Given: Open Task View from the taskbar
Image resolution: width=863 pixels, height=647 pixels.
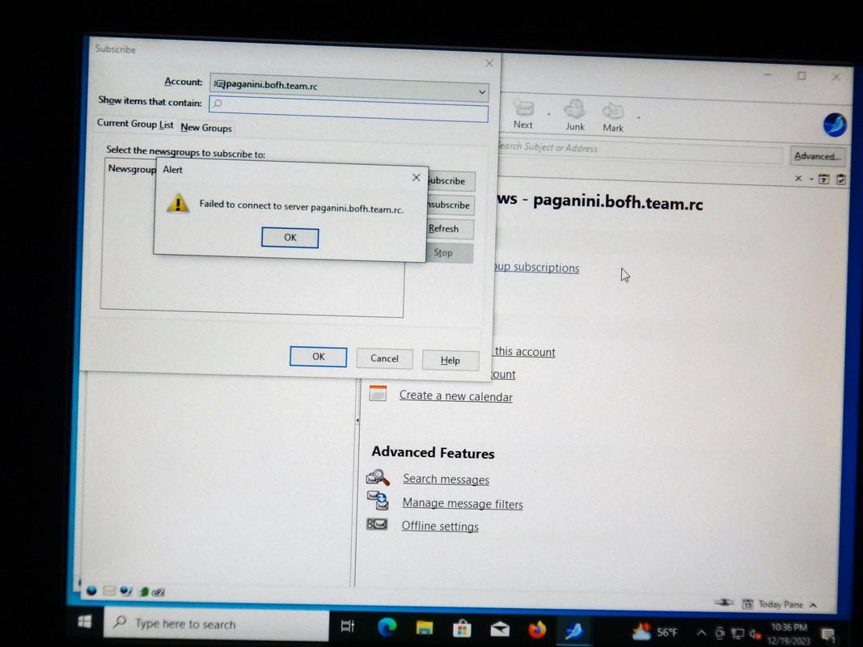Looking at the screenshot, I should [x=348, y=626].
